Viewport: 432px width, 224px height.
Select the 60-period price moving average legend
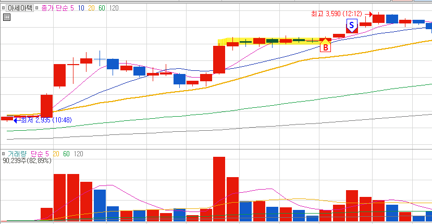click(x=102, y=8)
